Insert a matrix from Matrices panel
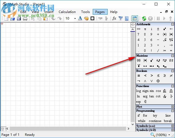 click(x=138, y=60)
